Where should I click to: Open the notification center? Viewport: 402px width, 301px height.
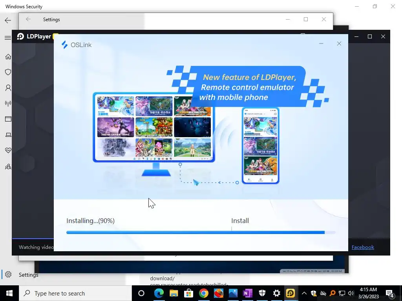pos(390,293)
